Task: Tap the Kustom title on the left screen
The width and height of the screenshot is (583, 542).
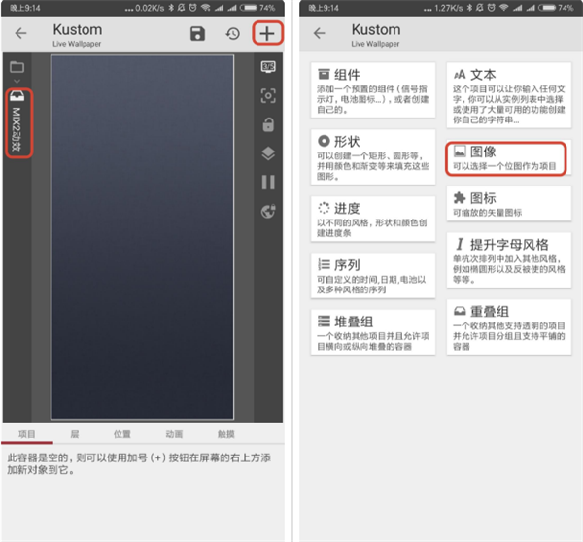Action: tap(78, 30)
